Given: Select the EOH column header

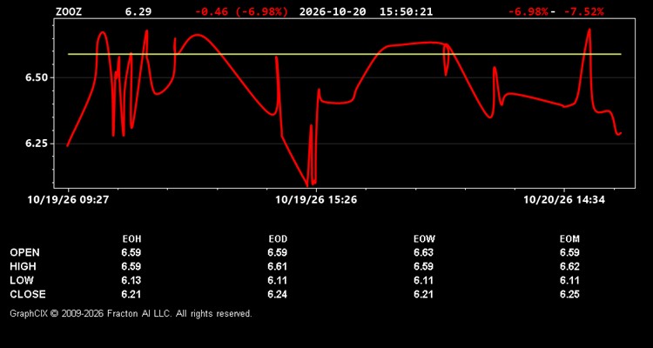Looking at the screenshot, I should coord(131,239).
